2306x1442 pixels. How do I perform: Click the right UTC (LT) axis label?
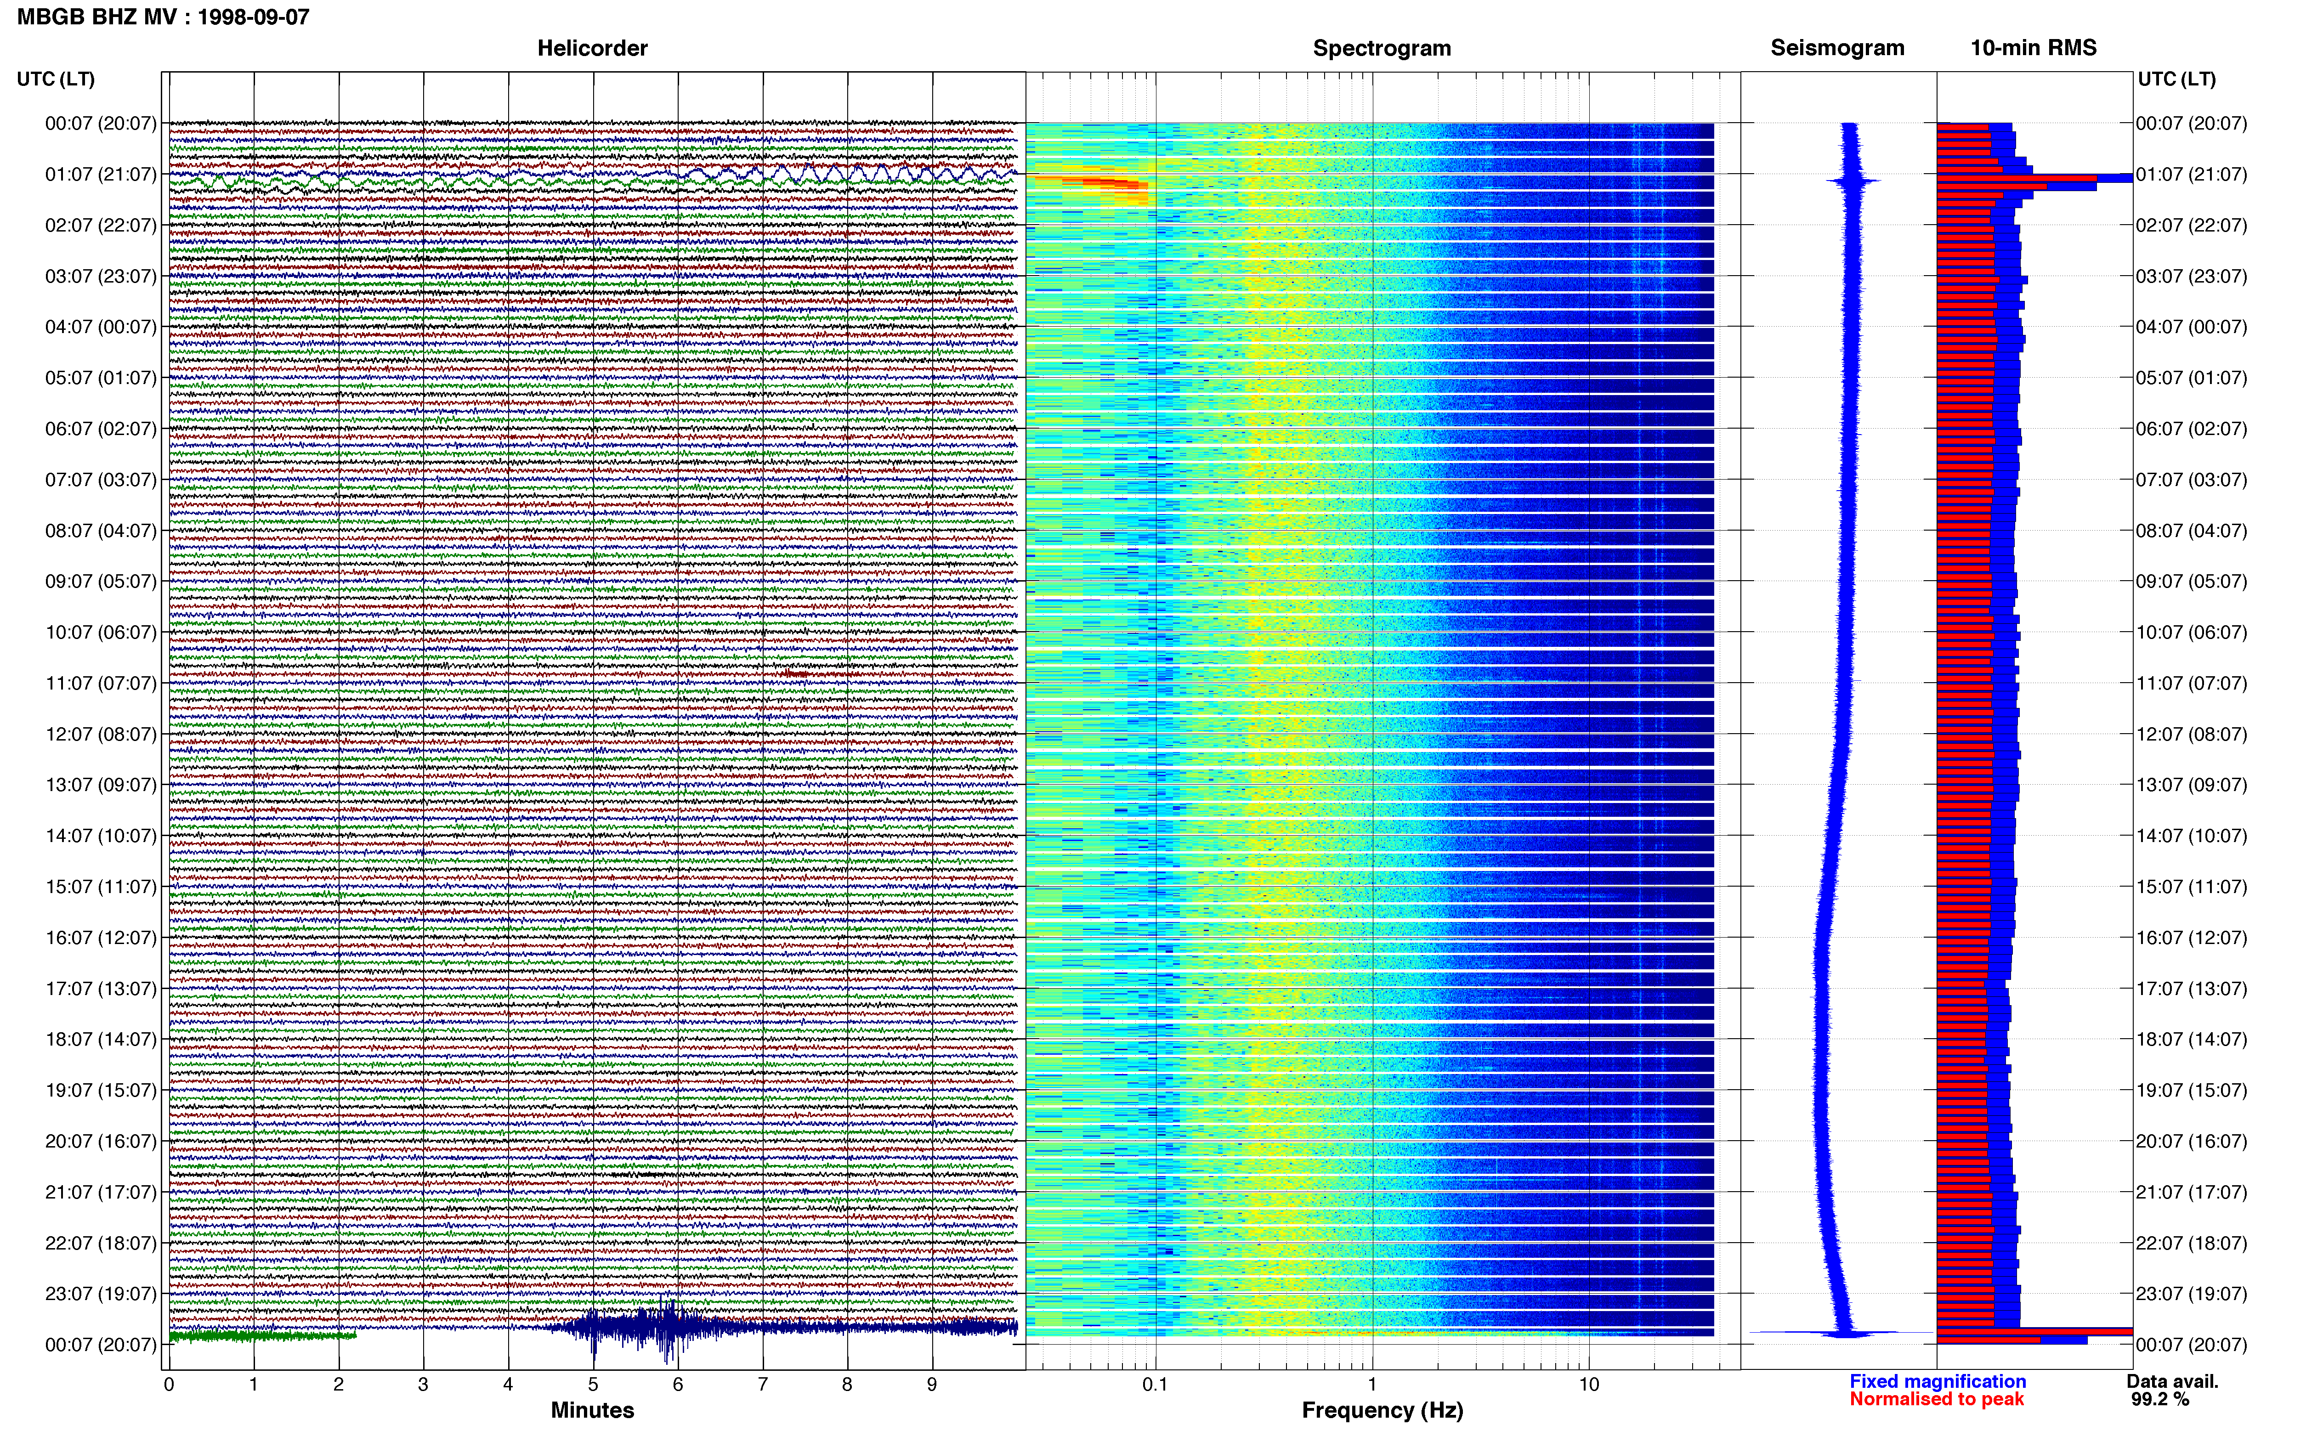tap(2176, 78)
